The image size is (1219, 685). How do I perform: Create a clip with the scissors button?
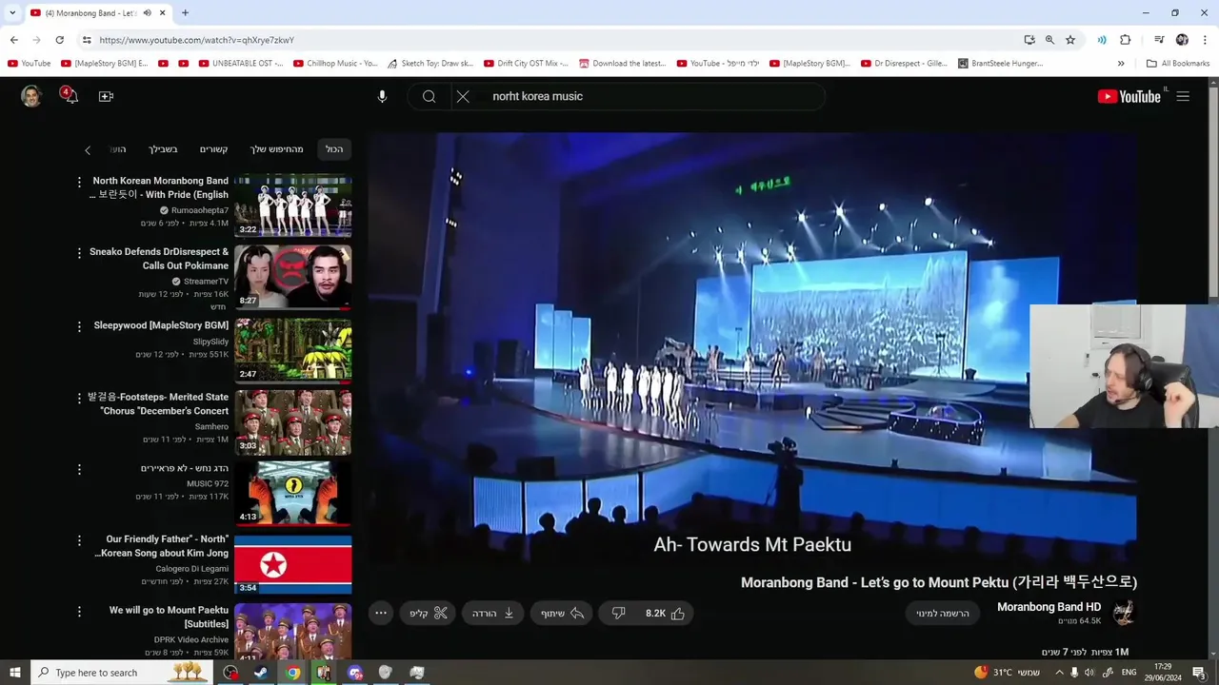429,614
